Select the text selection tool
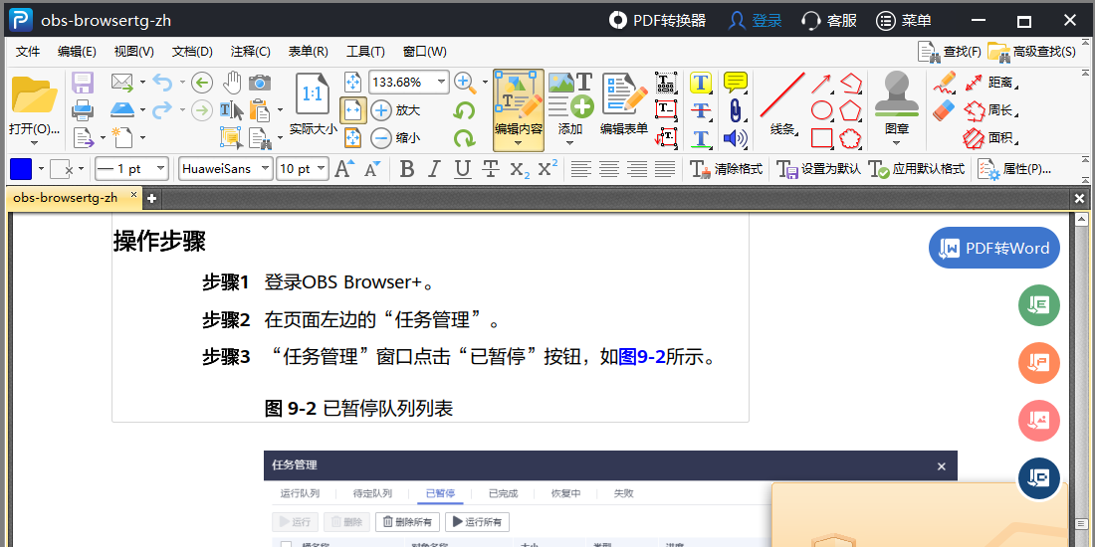 232,110
